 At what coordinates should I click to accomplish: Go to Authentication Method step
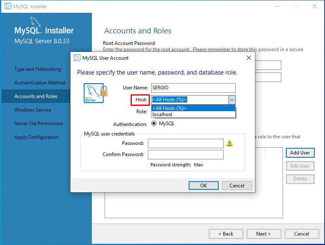40,83
